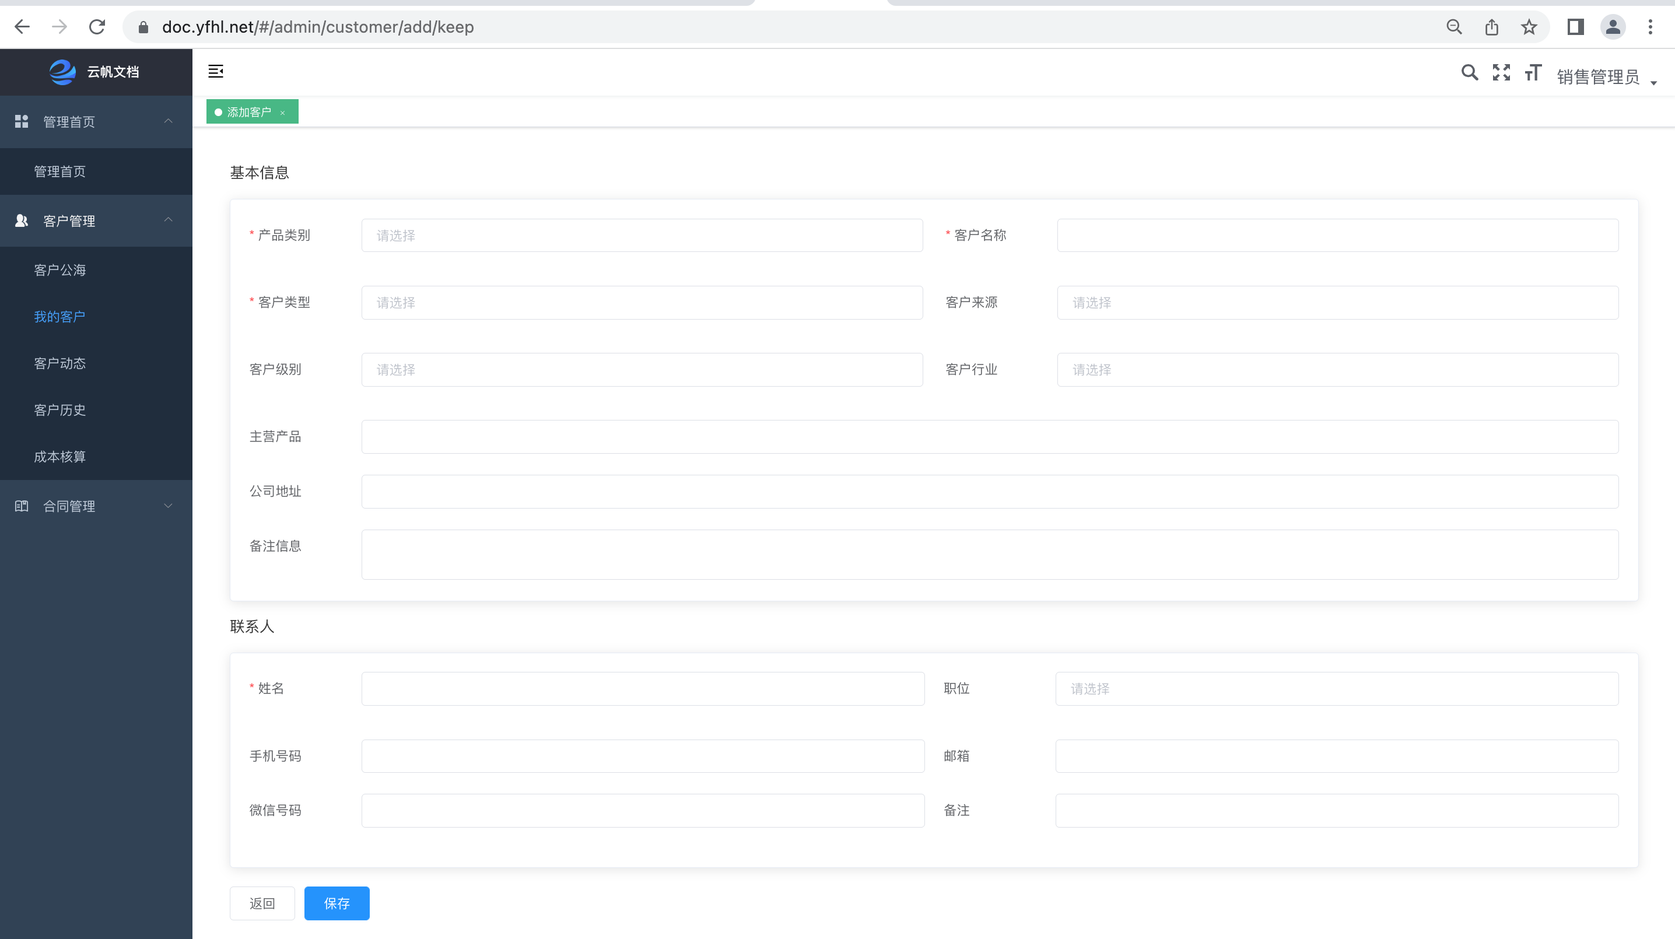The image size is (1675, 939).
Task: Open the font size icon
Action: pos(1533,72)
